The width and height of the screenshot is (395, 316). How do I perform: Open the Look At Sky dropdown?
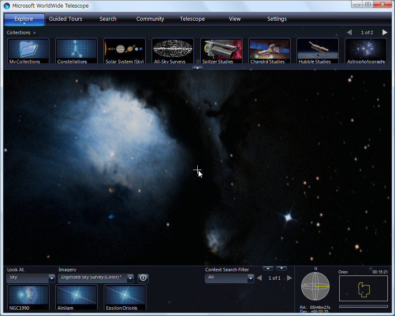30,278
